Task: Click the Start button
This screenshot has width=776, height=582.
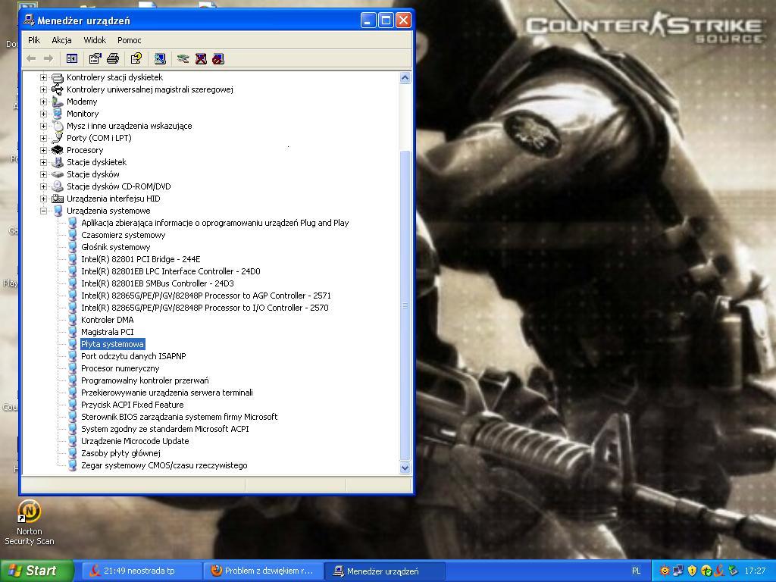Action: pos(36,571)
